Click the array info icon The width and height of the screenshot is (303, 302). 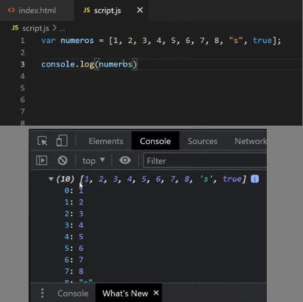(255, 179)
